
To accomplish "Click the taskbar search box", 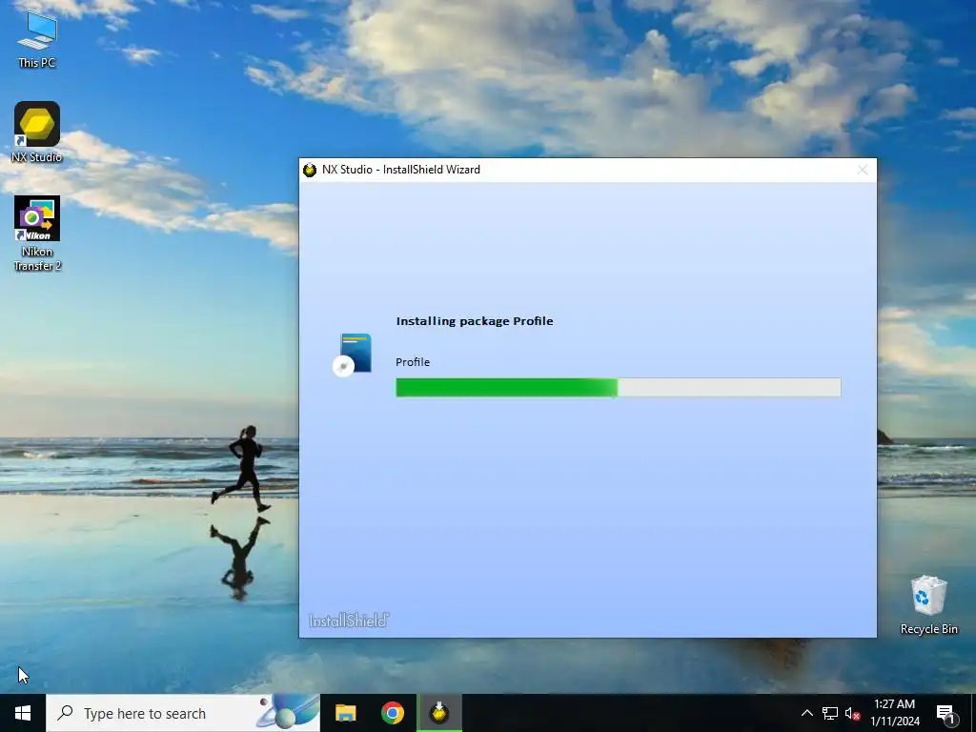I will click(183, 713).
